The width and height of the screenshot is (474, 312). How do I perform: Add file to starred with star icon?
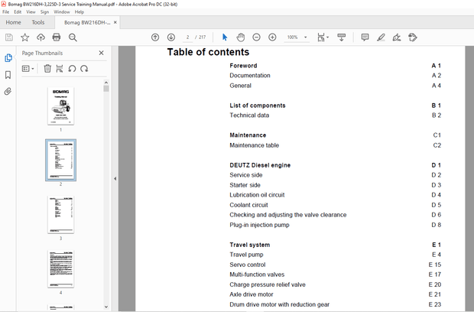(x=24, y=37)
